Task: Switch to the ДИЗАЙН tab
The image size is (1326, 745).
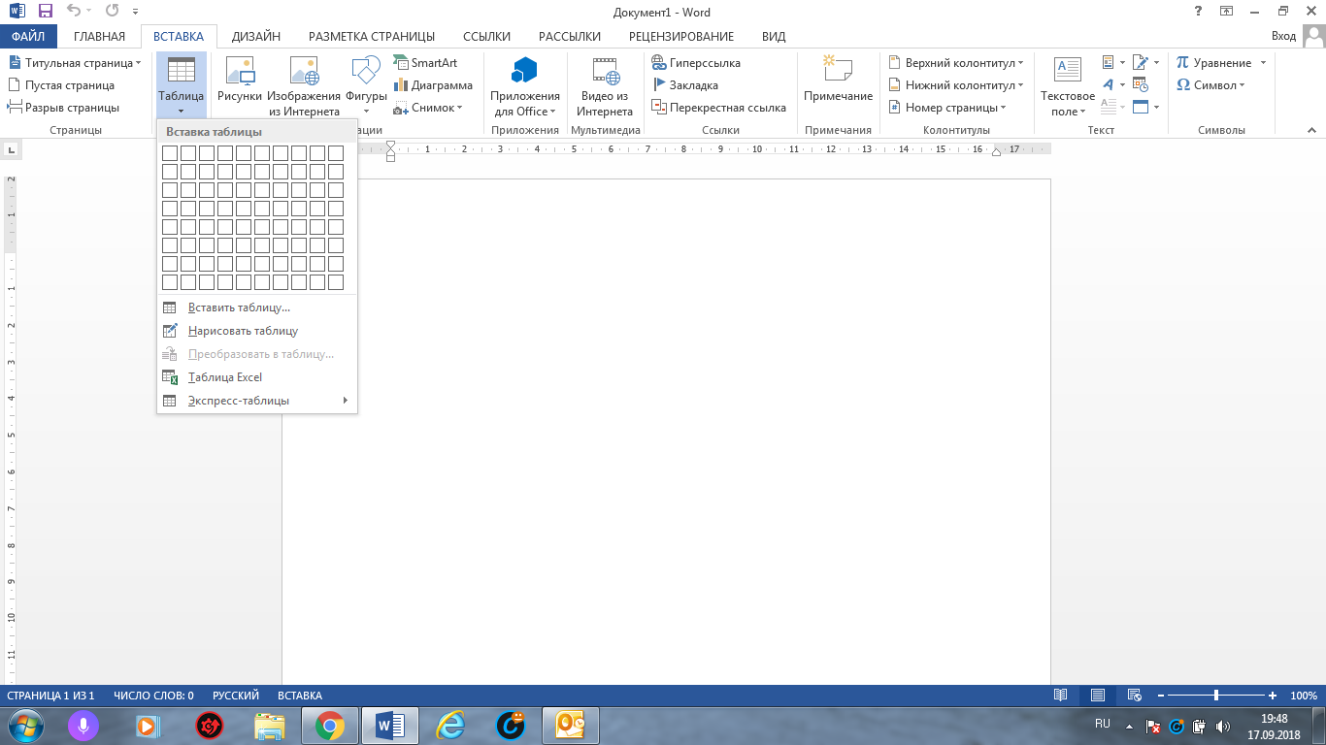Action: [256, 37]
